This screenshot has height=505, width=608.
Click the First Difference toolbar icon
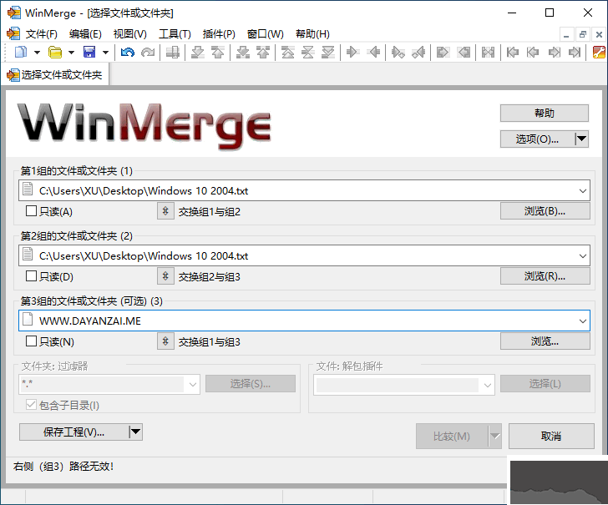tap(287, 52)
